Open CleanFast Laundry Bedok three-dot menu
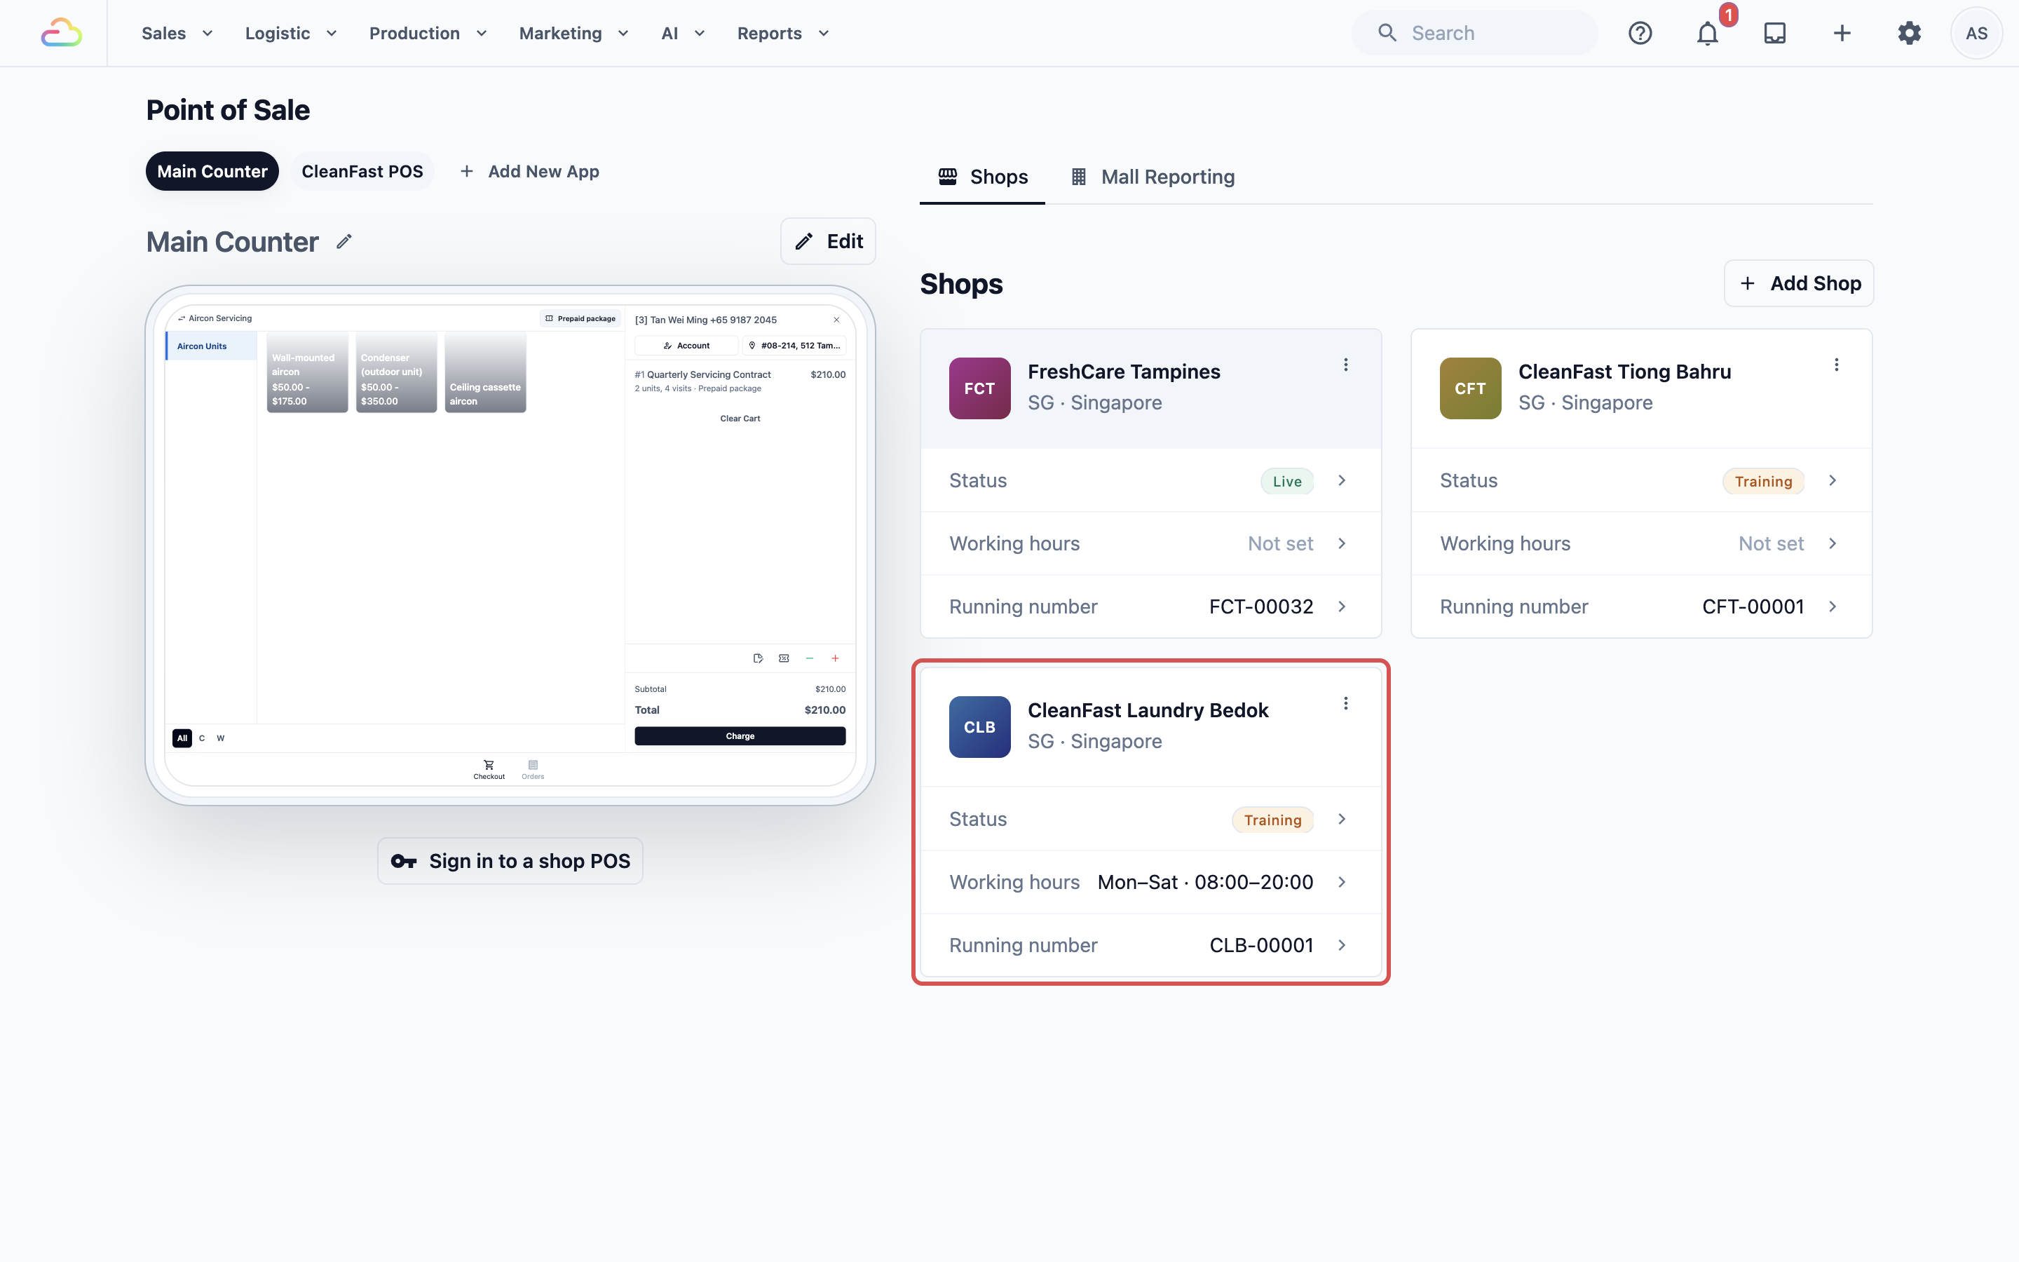 point(1345,704)
